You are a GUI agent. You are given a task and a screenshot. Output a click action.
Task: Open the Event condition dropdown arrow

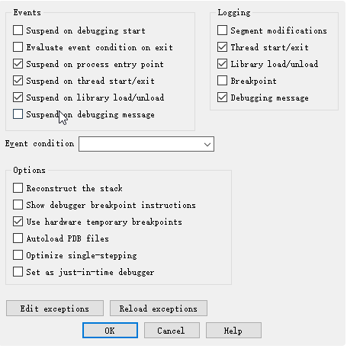point(207,144)
